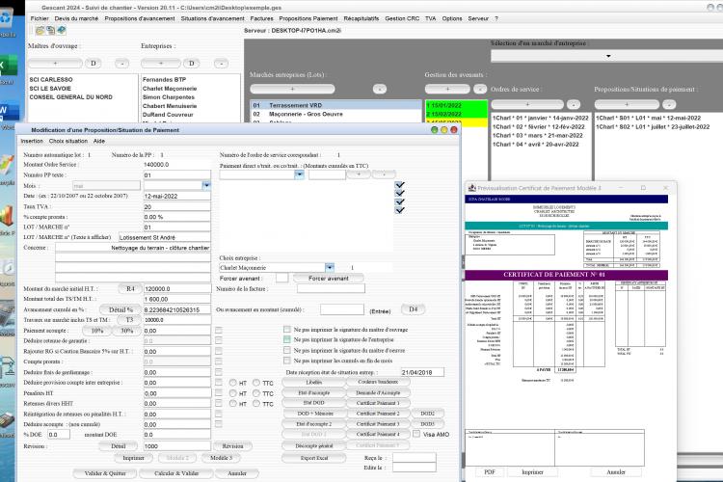Click the D button under Maîtres d'ouvrage
This screenshot has width=723, height=482.
94,64
